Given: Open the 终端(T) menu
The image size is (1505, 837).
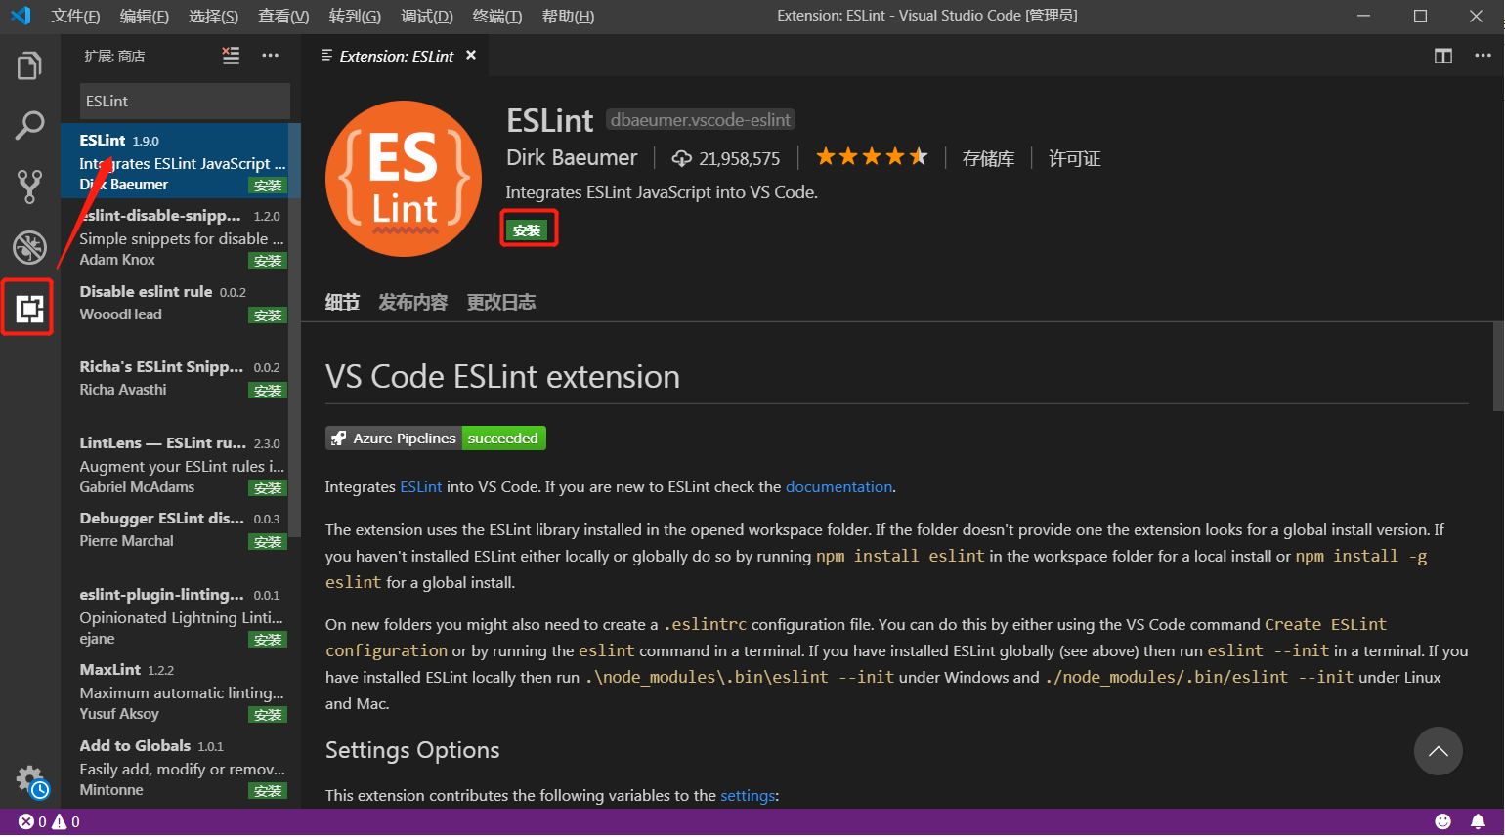Looking at the screenshot, I should (497, 17).
